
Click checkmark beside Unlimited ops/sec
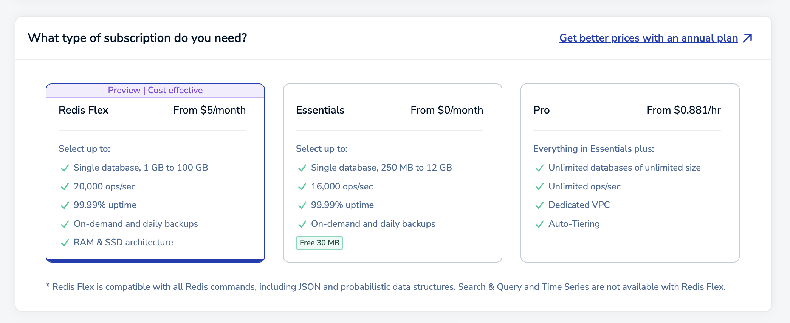coord(540,187)
